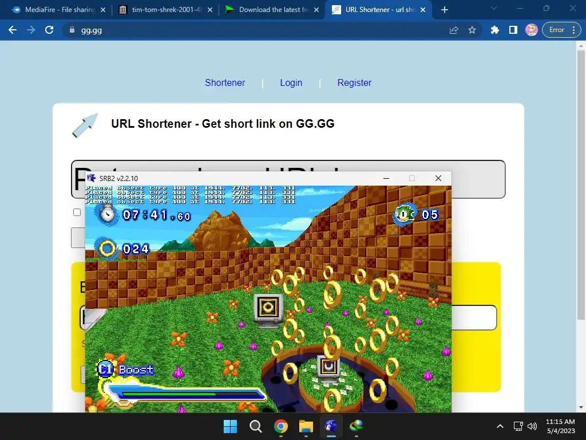View site info via the padlock icon
Viewport: 586px width, 440px height.
(x=72, y=30)
